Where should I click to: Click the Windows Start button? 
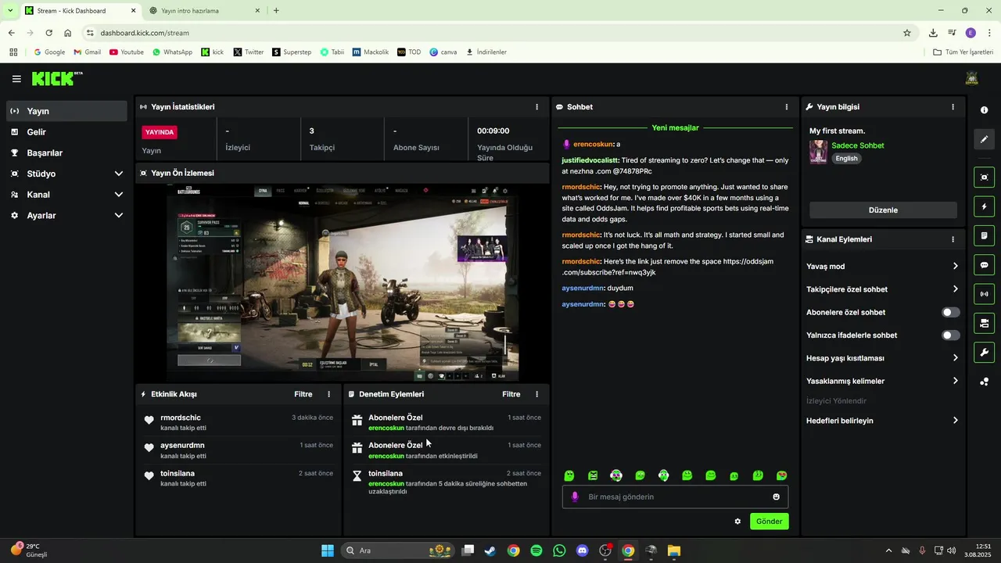[x=328, y=550]
